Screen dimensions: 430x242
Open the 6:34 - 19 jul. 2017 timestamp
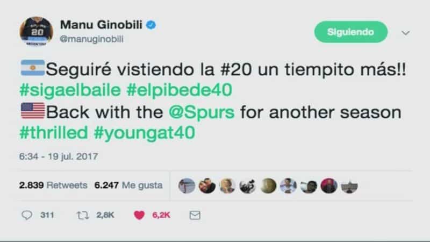(59, 156)
